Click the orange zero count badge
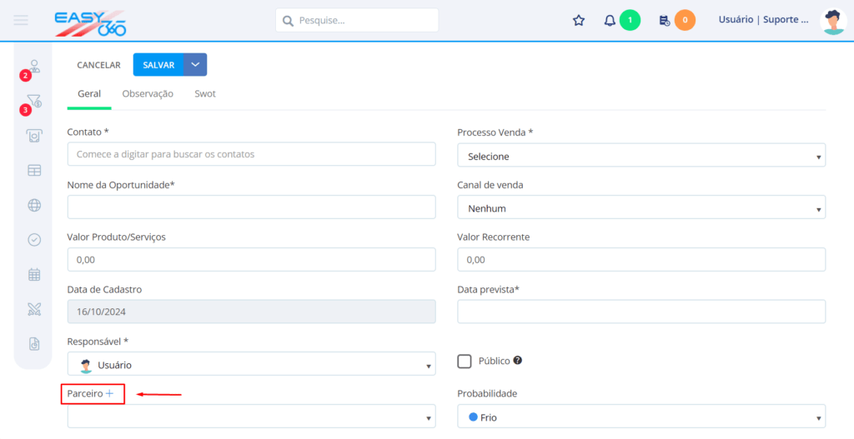 pyautogui.click(x=685, y=21)
